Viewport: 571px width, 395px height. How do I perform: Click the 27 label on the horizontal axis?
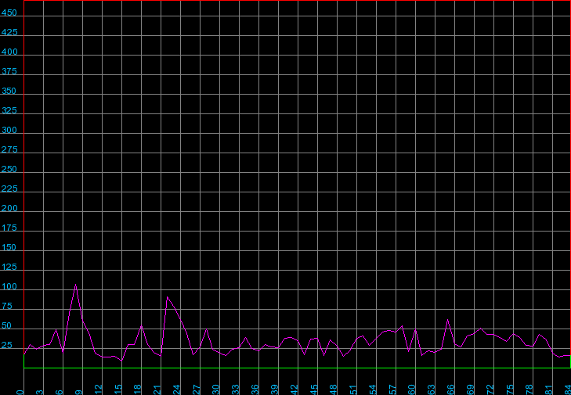(x=197, y=390)
